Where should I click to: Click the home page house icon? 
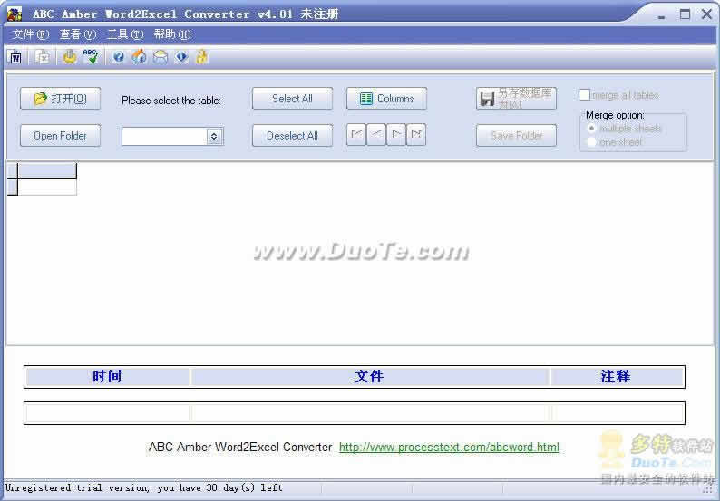139,57
